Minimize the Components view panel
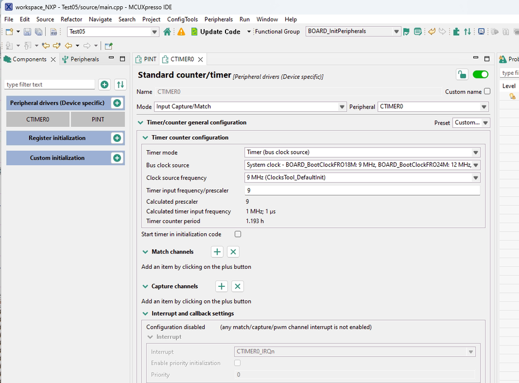This screenshot has width=519, height=383. 111,58
